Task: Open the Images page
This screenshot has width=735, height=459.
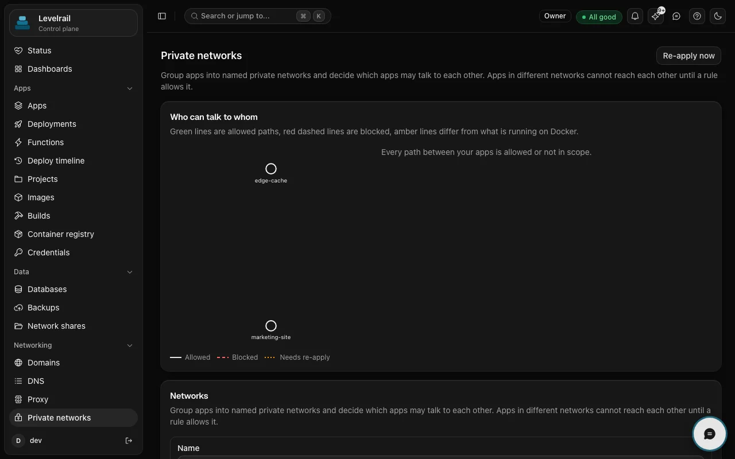Action: click(73, 197)
